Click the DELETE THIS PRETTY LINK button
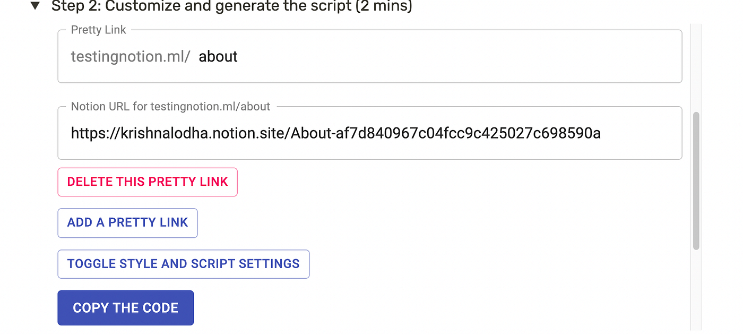The width and height of the screenshot is (743, 335). [x=148, y=182]
